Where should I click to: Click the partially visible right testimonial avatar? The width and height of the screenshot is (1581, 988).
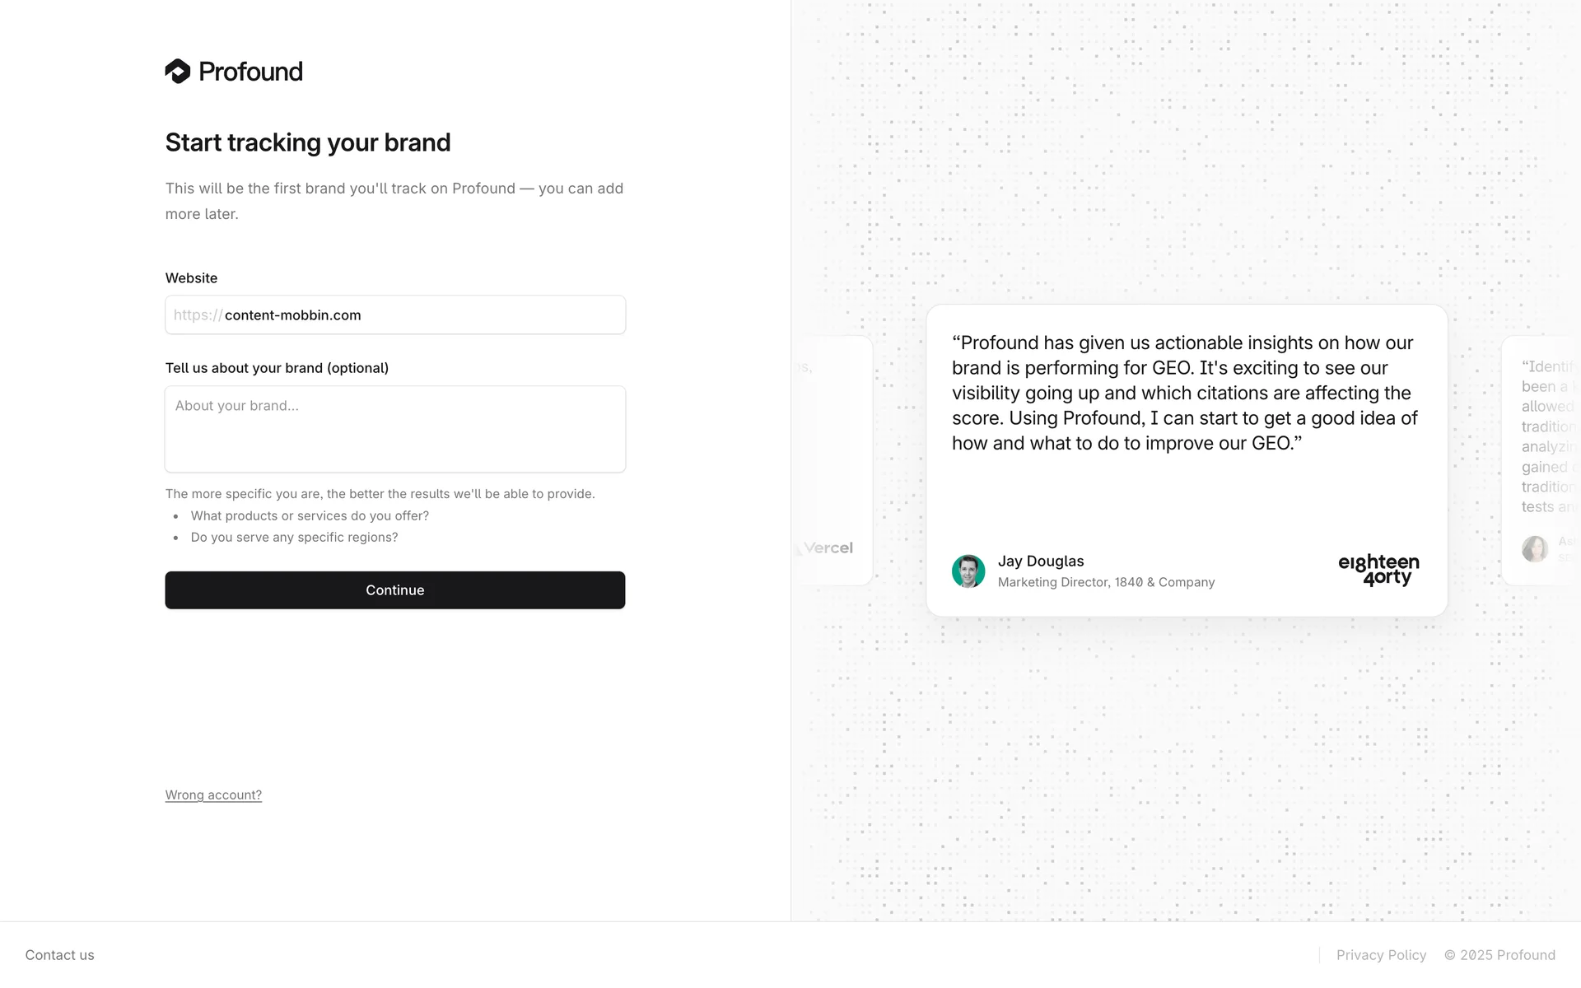(1535, 549)
